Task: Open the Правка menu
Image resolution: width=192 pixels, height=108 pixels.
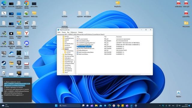Action: [x=64, y=32]
